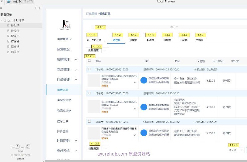This screenshot has width=247, height=162.
Task: Click 共 7 条 total count text
Action: click(x=233, y=150)
